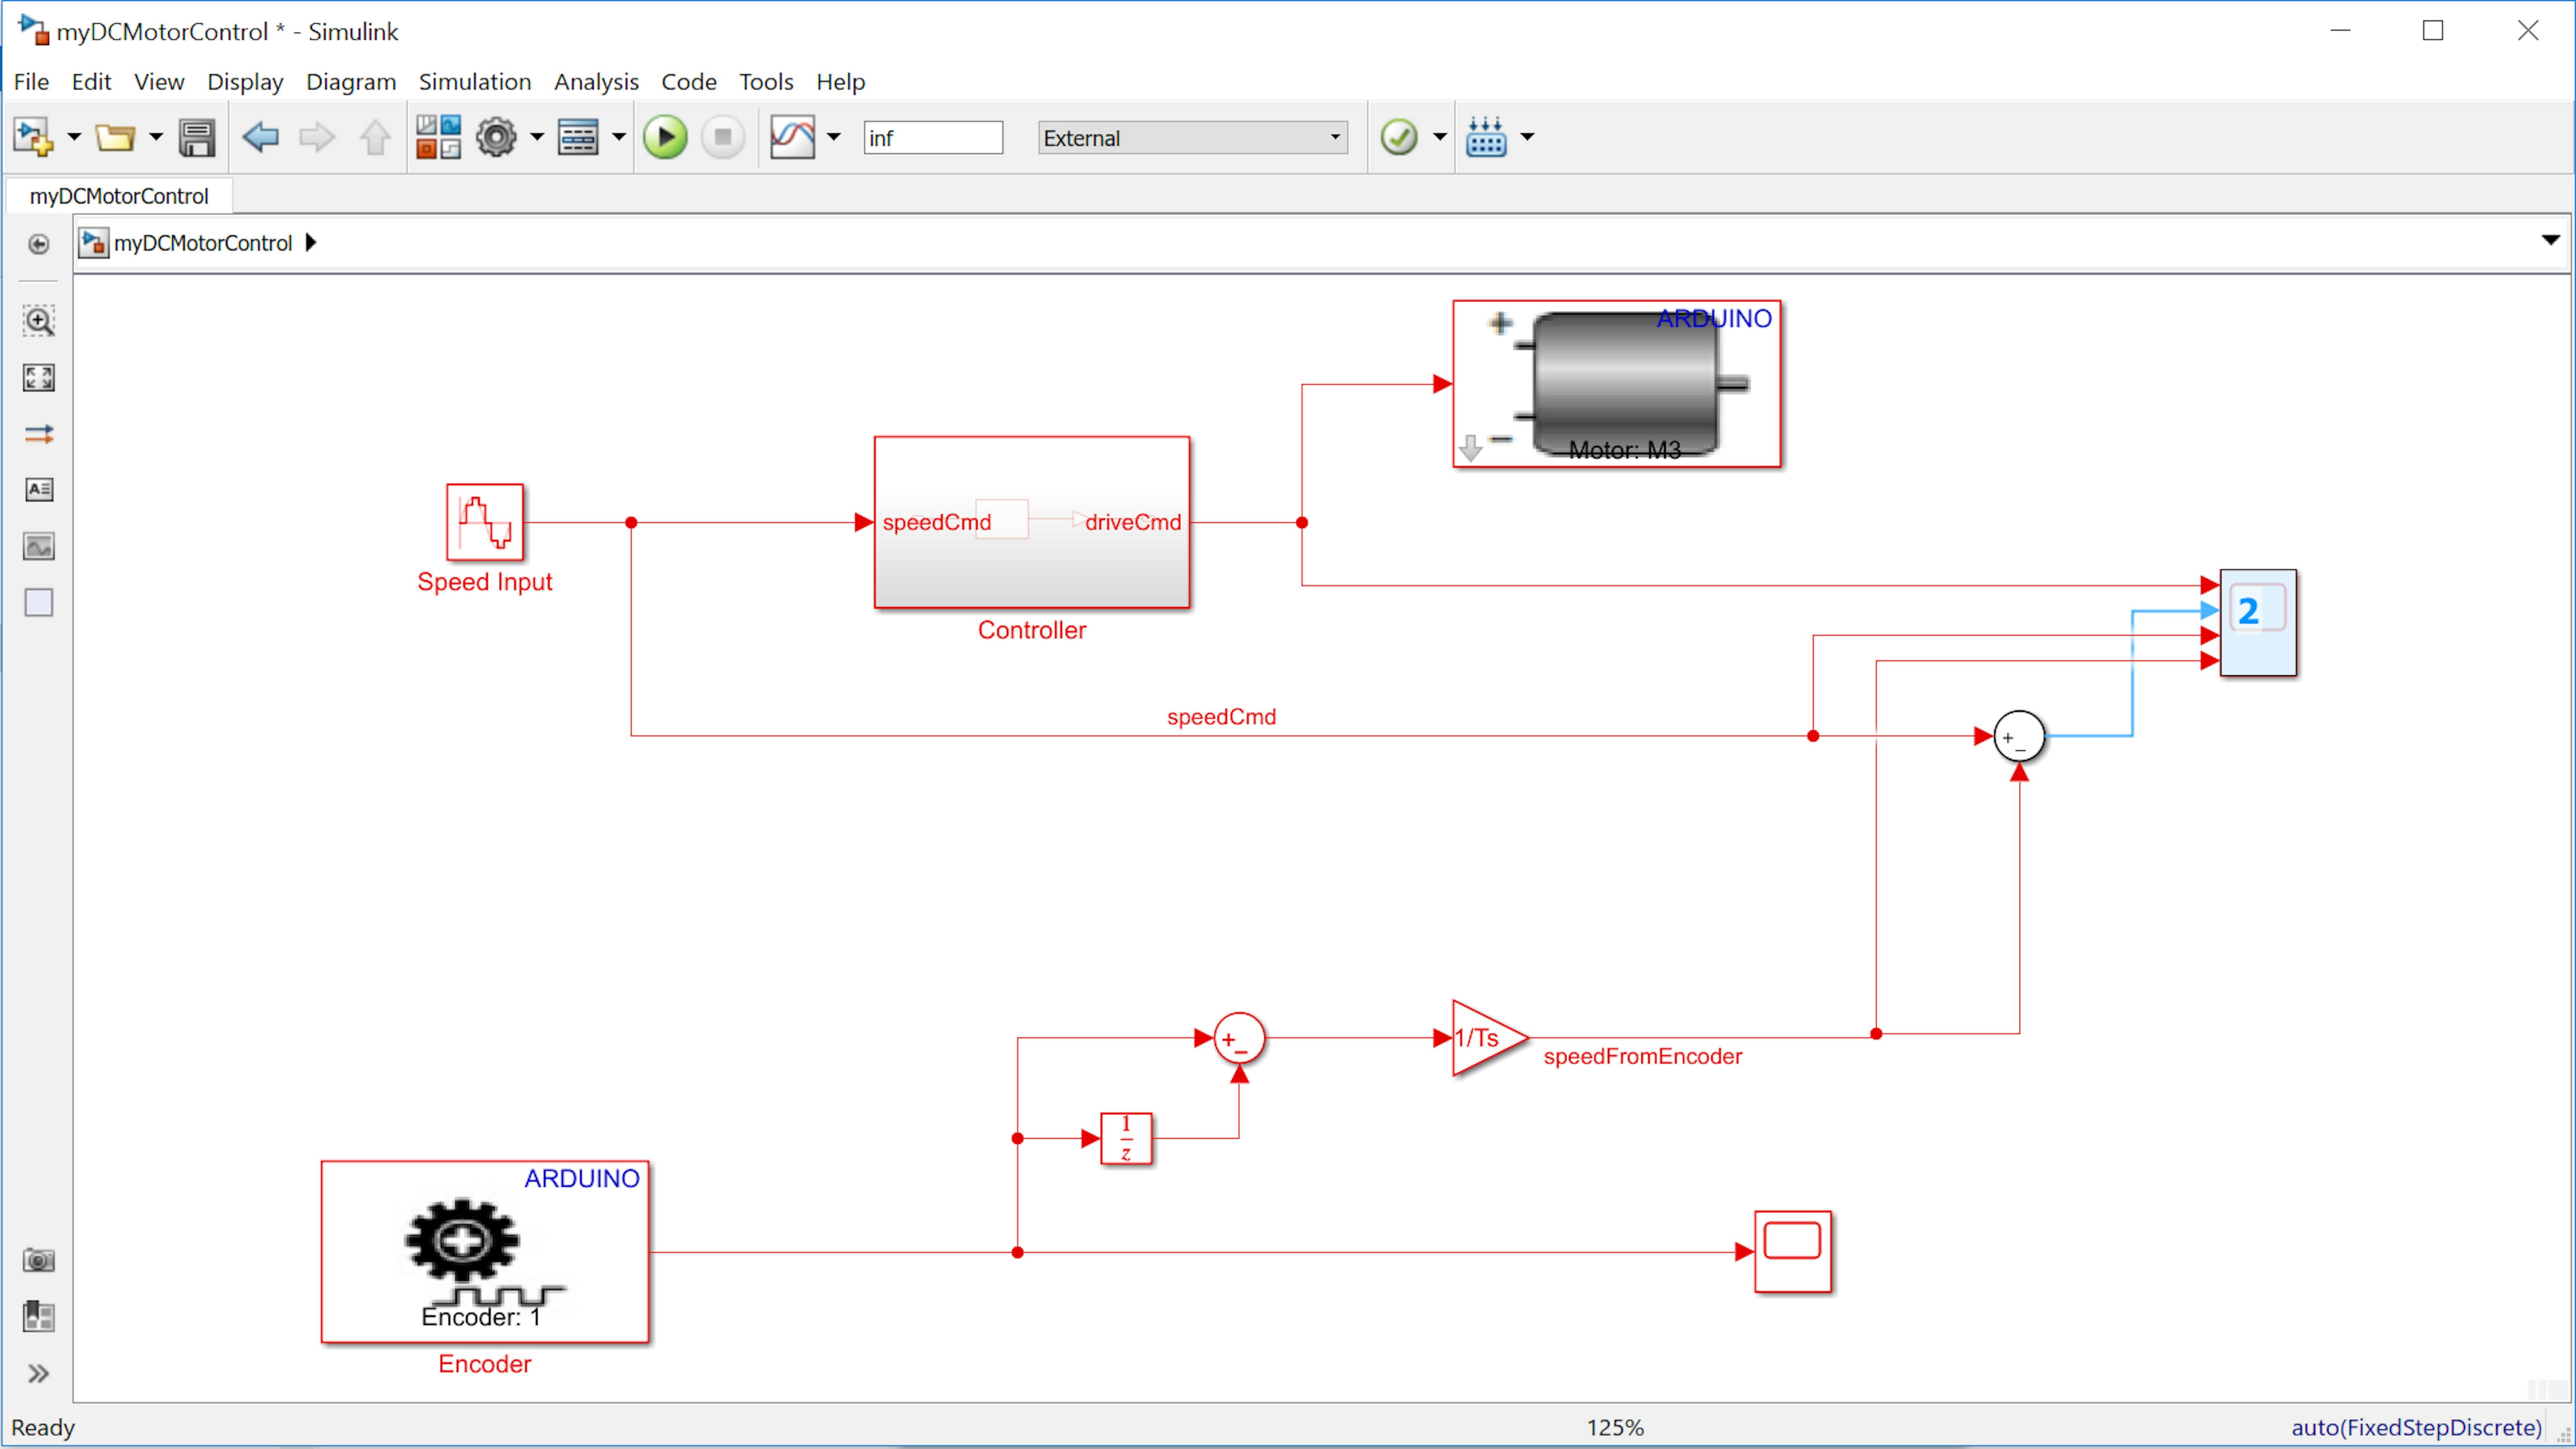Select the Image annotation tool
2576x1449 pixels.
[39, 547]
